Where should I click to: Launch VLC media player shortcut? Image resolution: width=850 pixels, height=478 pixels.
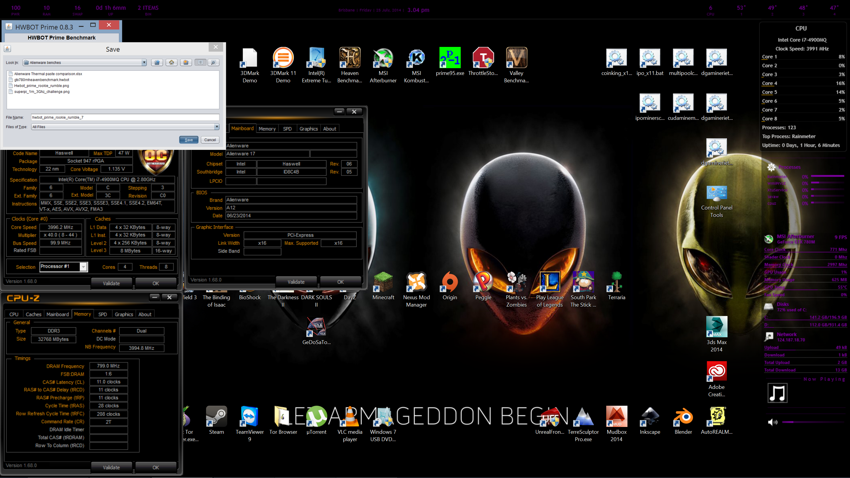click(350, 424)
